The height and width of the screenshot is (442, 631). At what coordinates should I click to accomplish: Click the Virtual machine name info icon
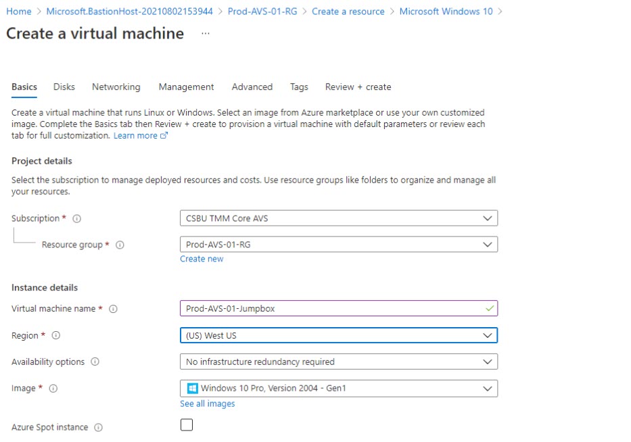click(x=114, y=309)
